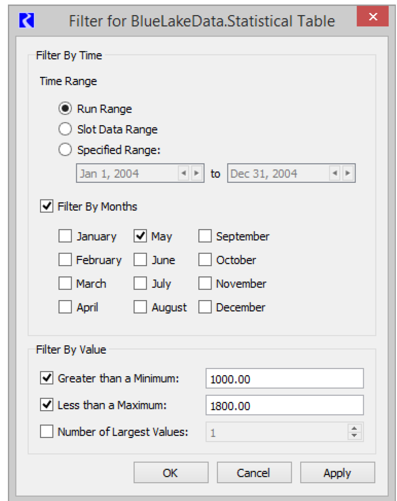Click left arrow on Dec 31, 2004 field
The image size is (397, 501).
(335, 173)
